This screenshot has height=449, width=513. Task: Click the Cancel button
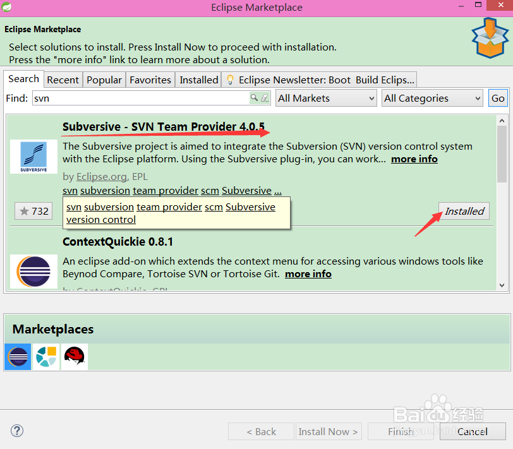[473, 431]
